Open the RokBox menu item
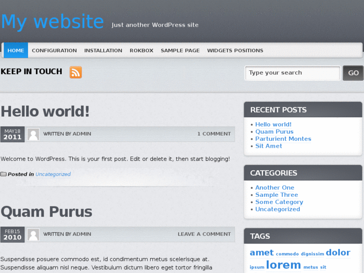364x273 pixels. [x=141, y=51]
